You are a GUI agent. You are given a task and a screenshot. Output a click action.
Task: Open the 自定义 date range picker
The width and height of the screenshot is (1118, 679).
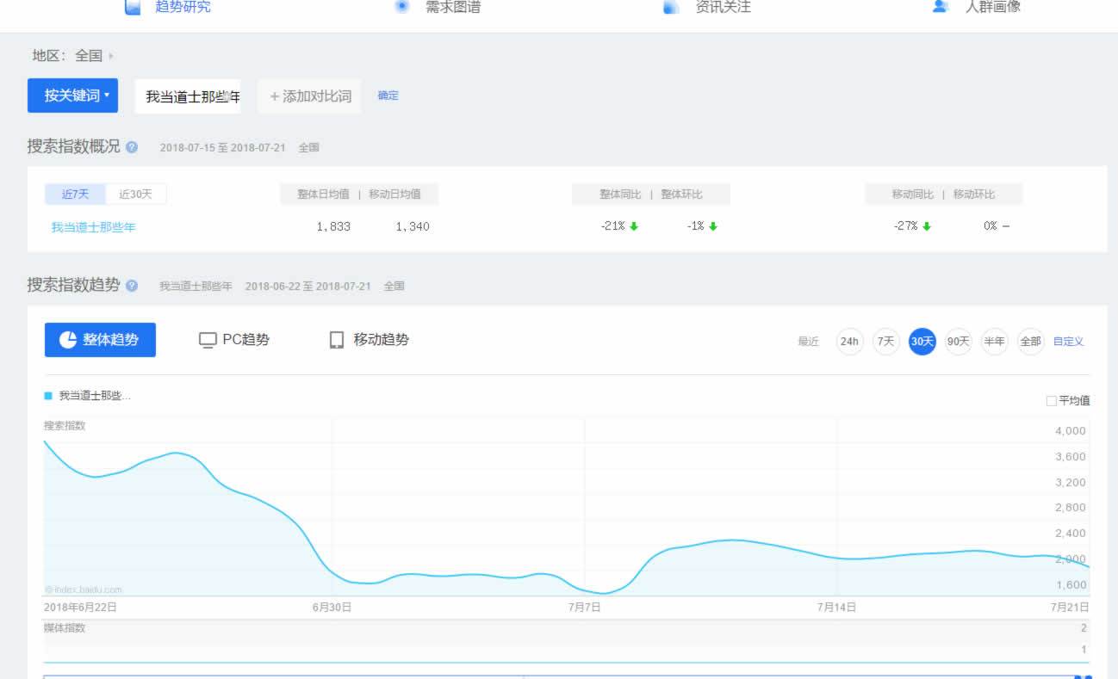tap(1068, 342)
